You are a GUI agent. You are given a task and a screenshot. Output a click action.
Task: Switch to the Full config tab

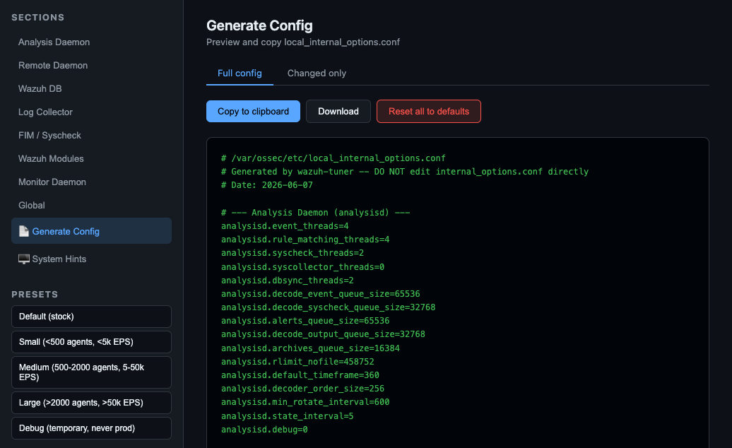tap(240, 73)
